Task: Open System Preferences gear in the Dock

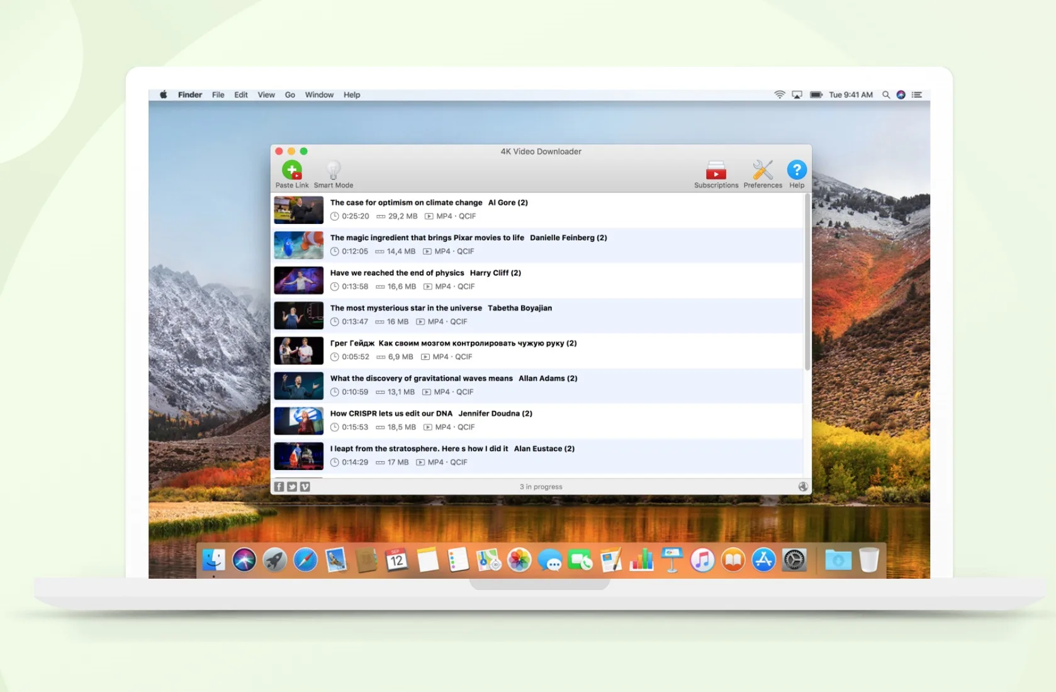Action: tap(794, 559)
